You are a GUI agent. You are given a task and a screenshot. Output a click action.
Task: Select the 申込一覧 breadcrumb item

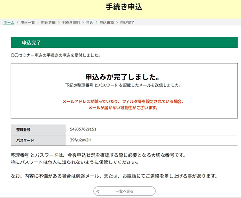[27, 22]
